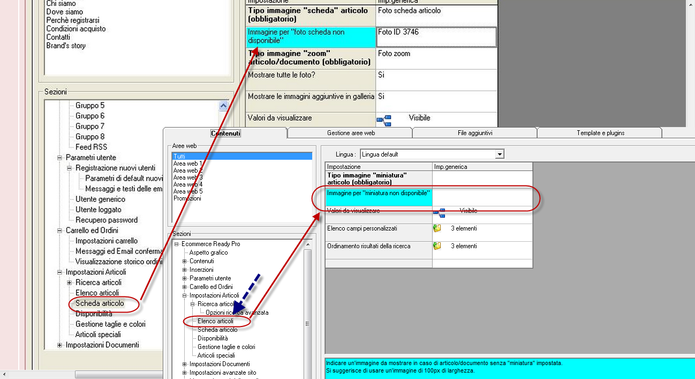Open the Lingua default dropdown
This screenshot has height=379, width=695.
500,154
